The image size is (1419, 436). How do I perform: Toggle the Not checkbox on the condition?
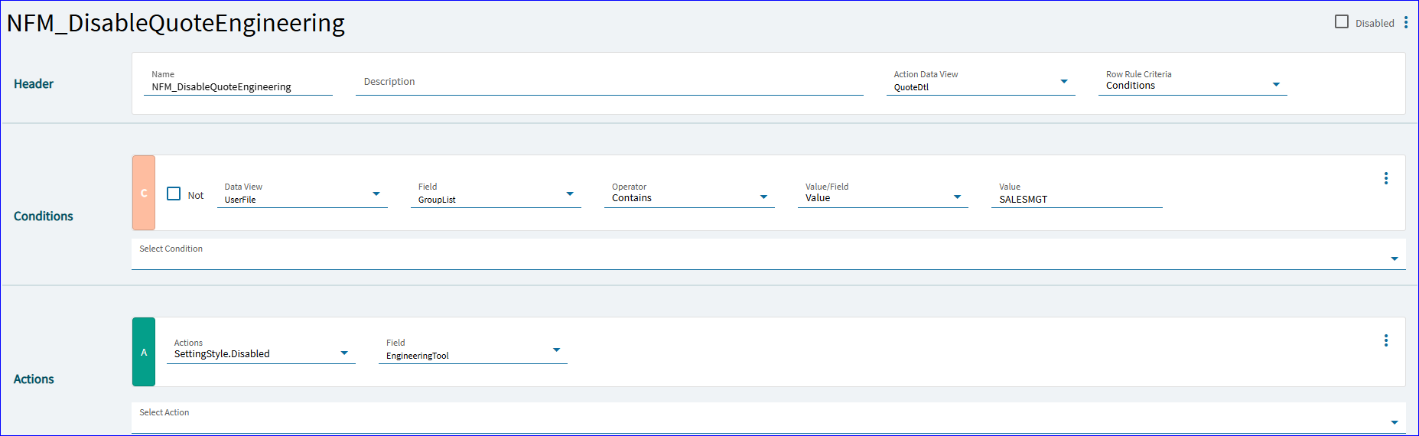[174, 194]
